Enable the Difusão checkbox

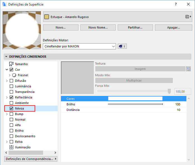(11, 81)
